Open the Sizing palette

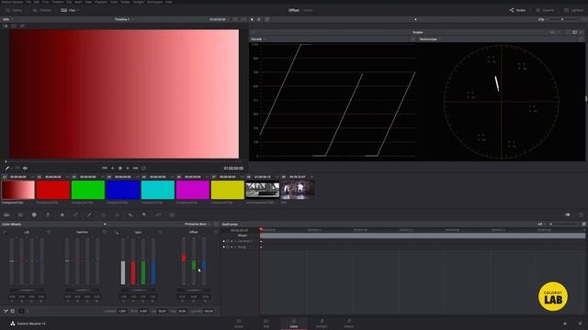[x=158, y=215]
